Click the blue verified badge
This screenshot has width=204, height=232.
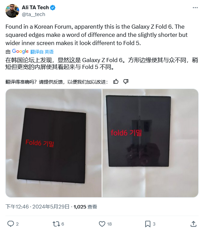[53, 8]
